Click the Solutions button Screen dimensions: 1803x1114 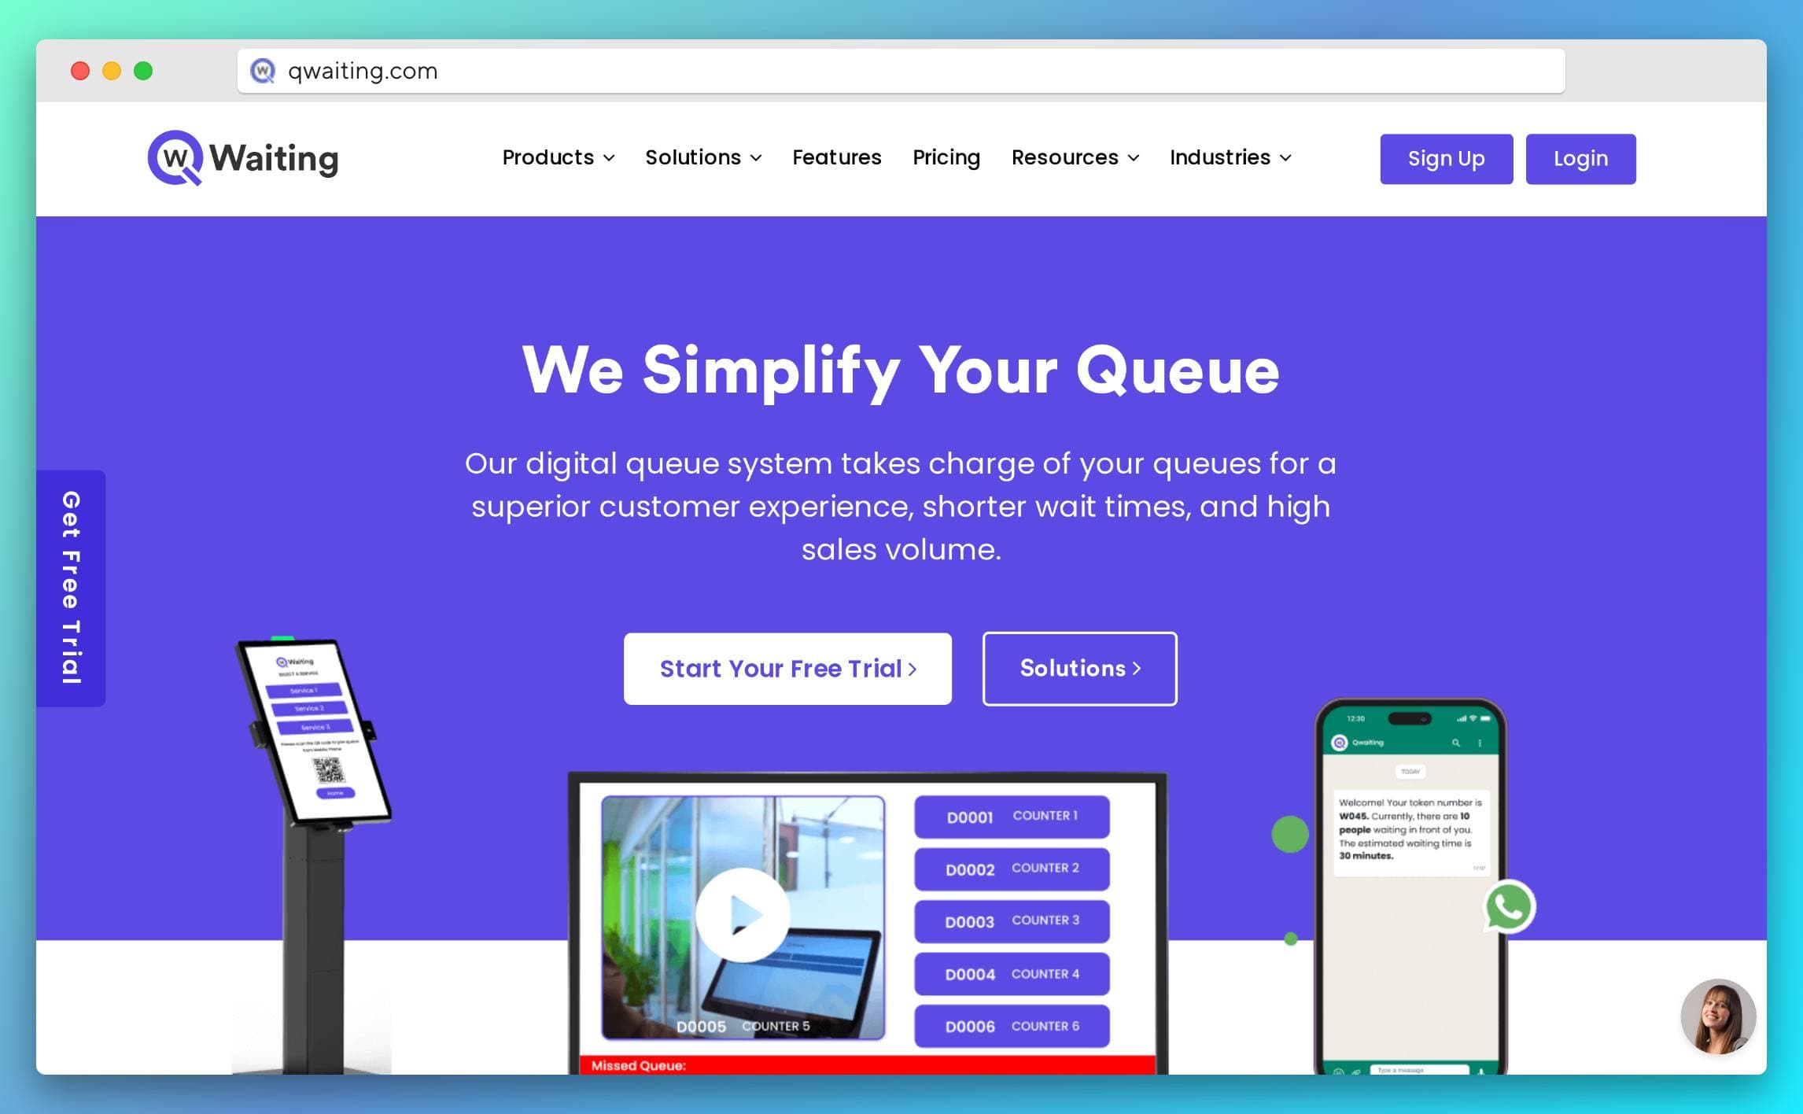1079,667
